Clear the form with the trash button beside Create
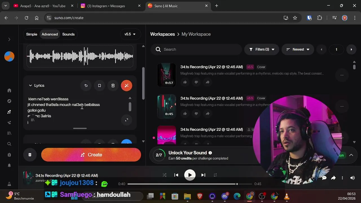This screenshot has height=203, width=361. (x=30, y=155)
